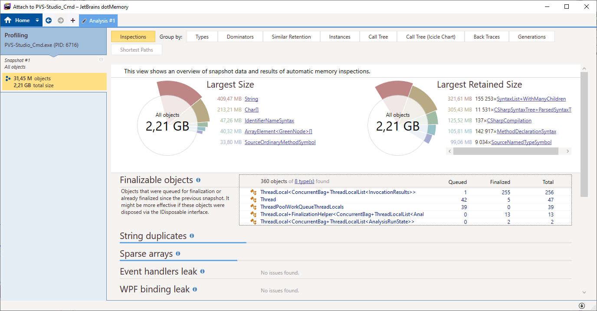
Task: Click icon beside ThreadLocal+FinalizationHelper row
Action: tap(253, 214)
